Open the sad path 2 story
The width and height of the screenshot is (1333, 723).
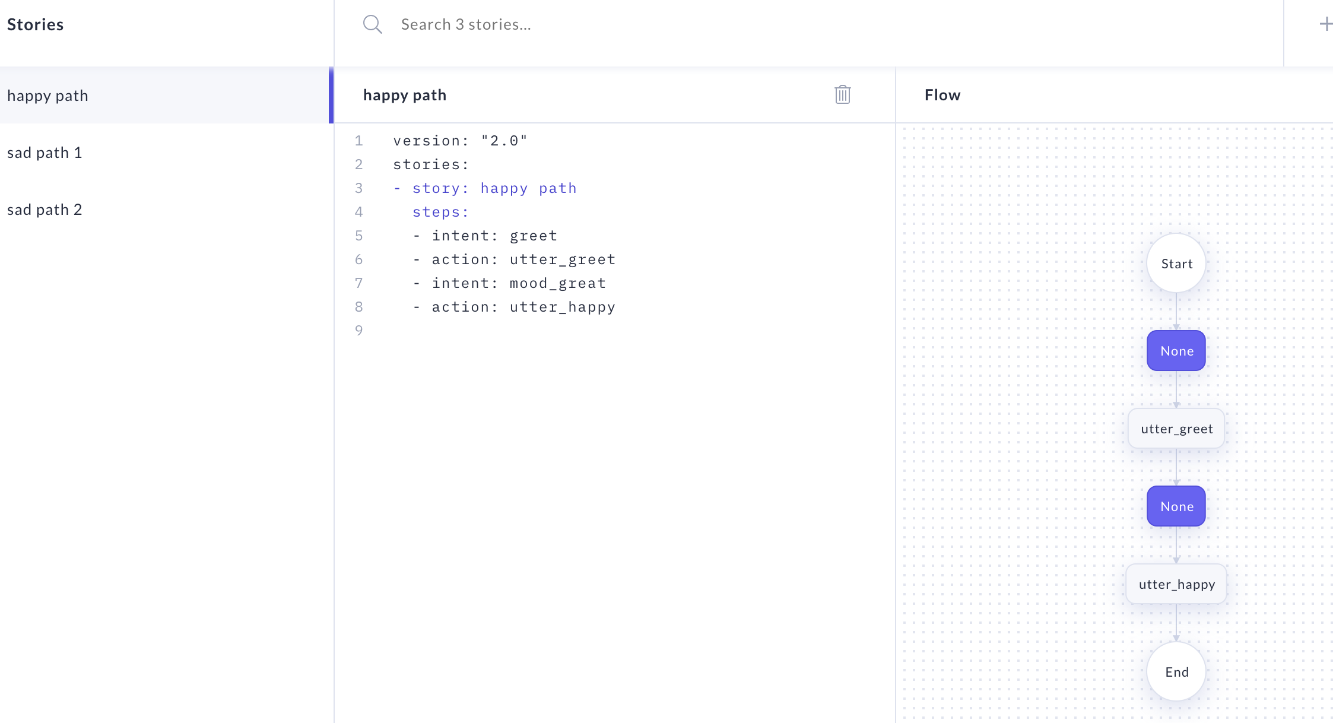tap(45, 210)
